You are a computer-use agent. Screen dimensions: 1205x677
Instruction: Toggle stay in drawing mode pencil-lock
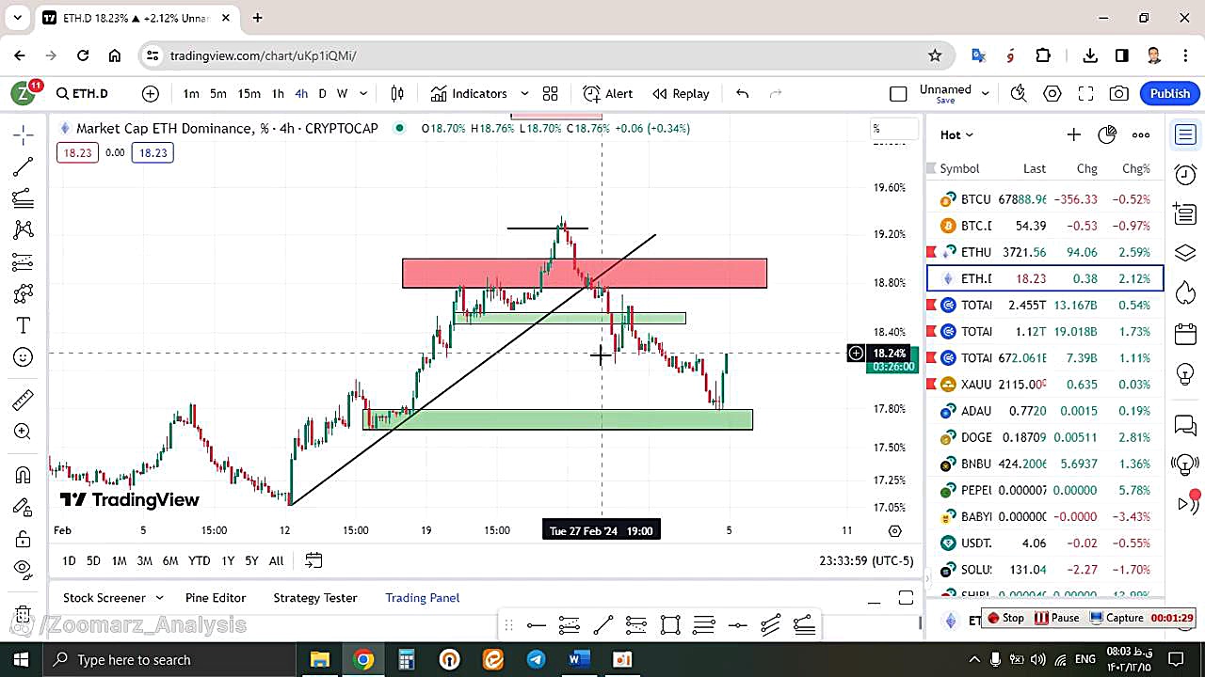click(24, 507)
